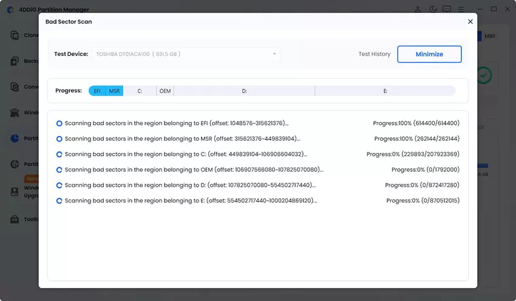Viewport: 516px width, 301px height.
Task: Click the C: region scan description text
Action: point(186,154)
